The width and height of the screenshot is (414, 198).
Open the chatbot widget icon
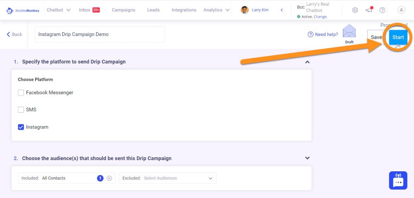pyautogui.click(x=398, y=180)
